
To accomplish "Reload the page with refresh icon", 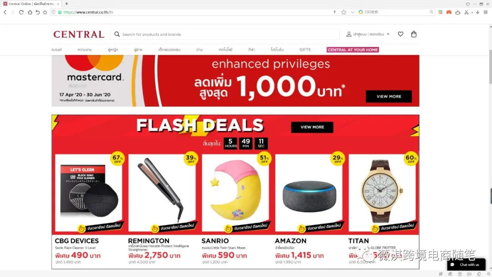I will 21,12.
